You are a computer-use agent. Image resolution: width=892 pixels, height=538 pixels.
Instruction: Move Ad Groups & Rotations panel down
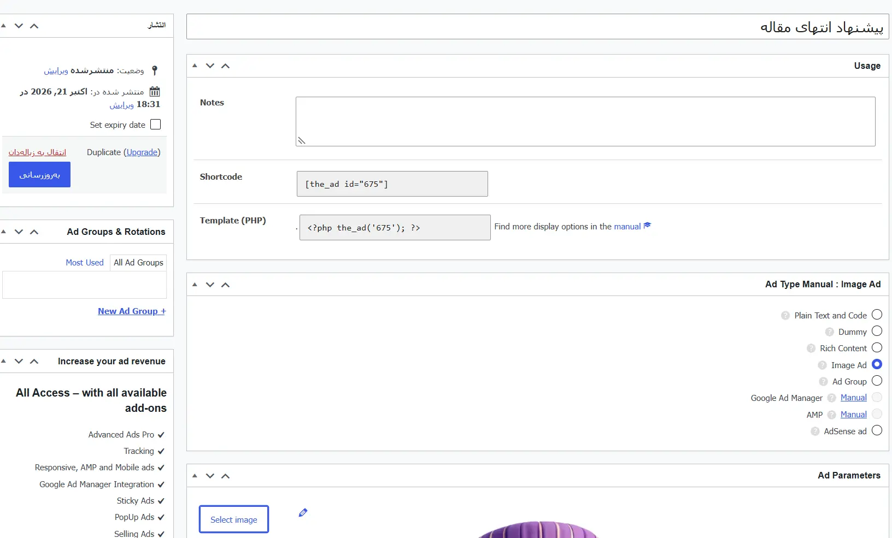(x=19, y=232)
